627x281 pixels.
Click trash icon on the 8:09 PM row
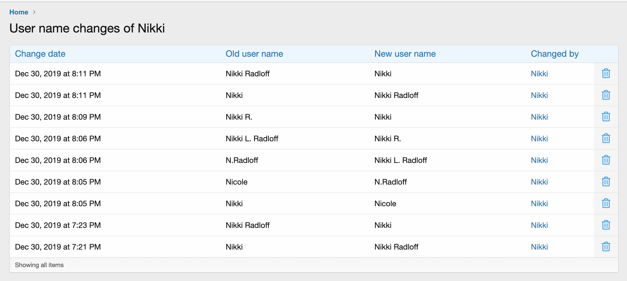point(606,117)
